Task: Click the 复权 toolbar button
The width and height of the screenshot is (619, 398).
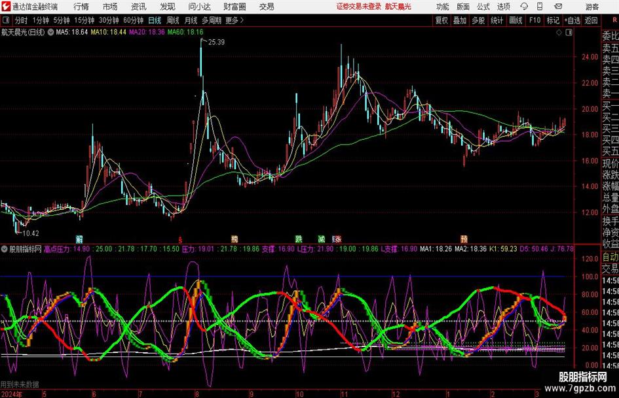Action: pyautogui.click(x=441, y=20)
